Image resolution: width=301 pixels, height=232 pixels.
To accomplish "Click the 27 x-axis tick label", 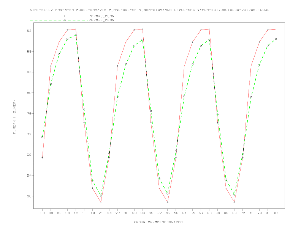I will 117,213.
